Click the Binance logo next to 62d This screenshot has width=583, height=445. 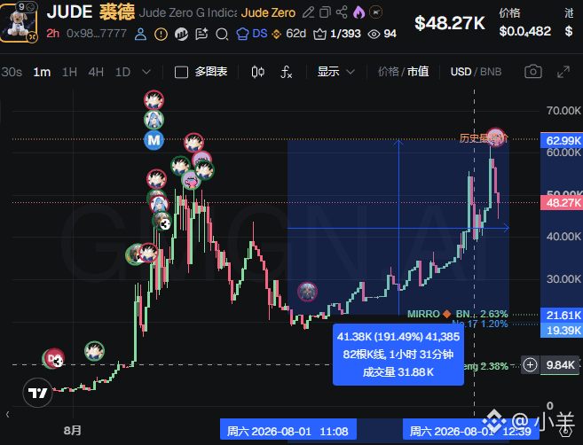[276, 35]
